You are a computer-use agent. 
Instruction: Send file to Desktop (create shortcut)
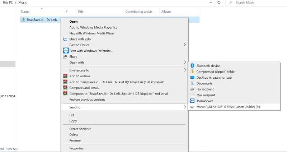click(214, 78)
